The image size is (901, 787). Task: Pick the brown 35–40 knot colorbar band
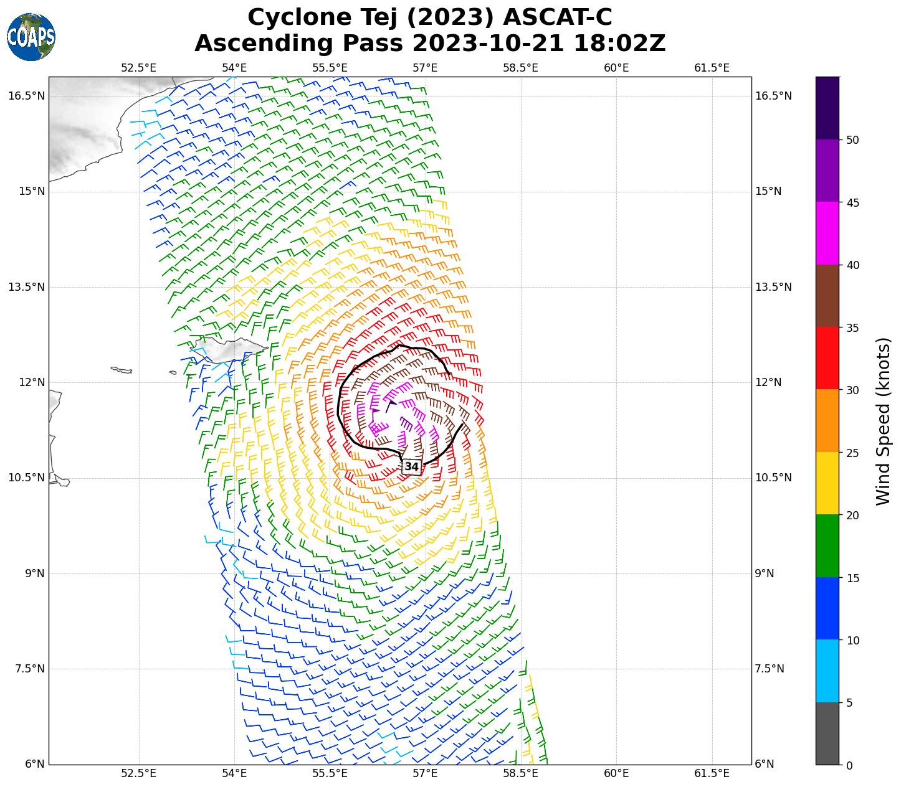tap(827, 296)
